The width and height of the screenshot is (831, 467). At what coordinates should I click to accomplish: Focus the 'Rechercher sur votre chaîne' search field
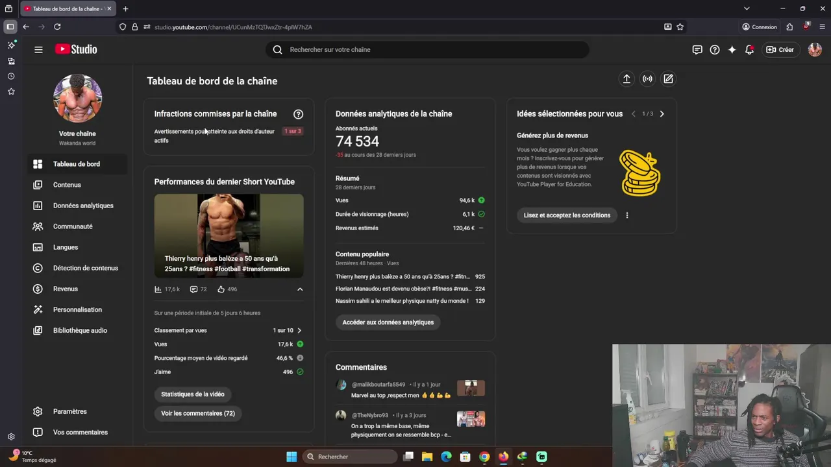tap(427, 49)
